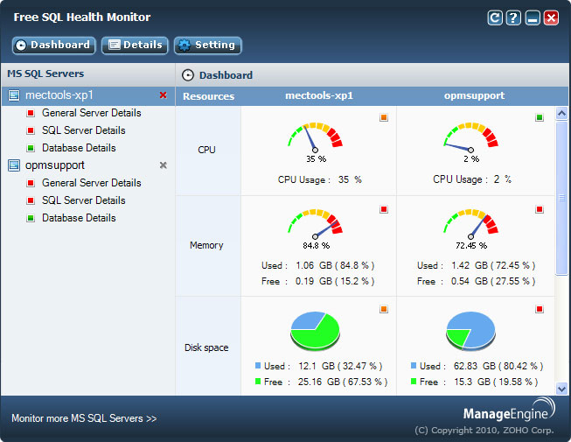Click the Disk space row label
The height and width of the screenshot is (442, 571).
click(x=206, y=347)
